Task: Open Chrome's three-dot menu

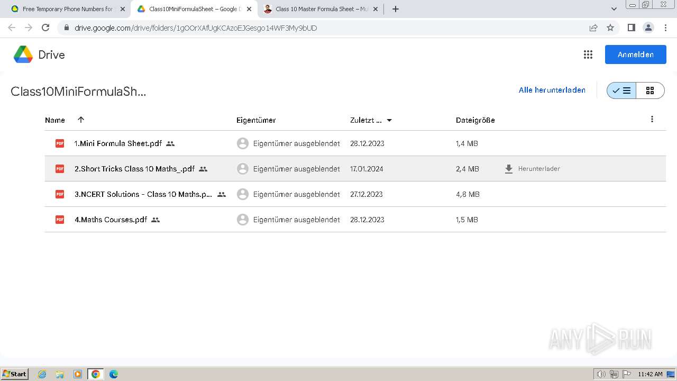Action: (x=665, y=28)
